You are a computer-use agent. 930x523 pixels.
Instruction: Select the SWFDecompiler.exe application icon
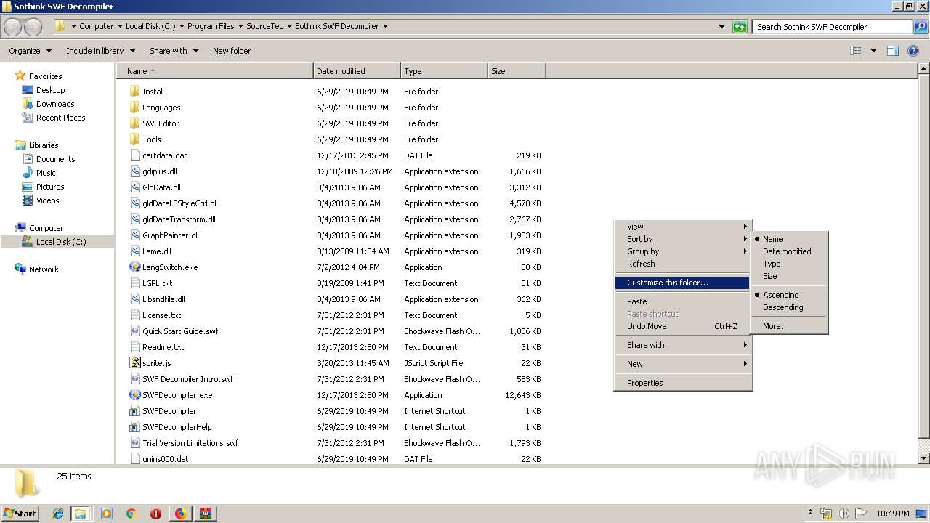click(134, 395)
